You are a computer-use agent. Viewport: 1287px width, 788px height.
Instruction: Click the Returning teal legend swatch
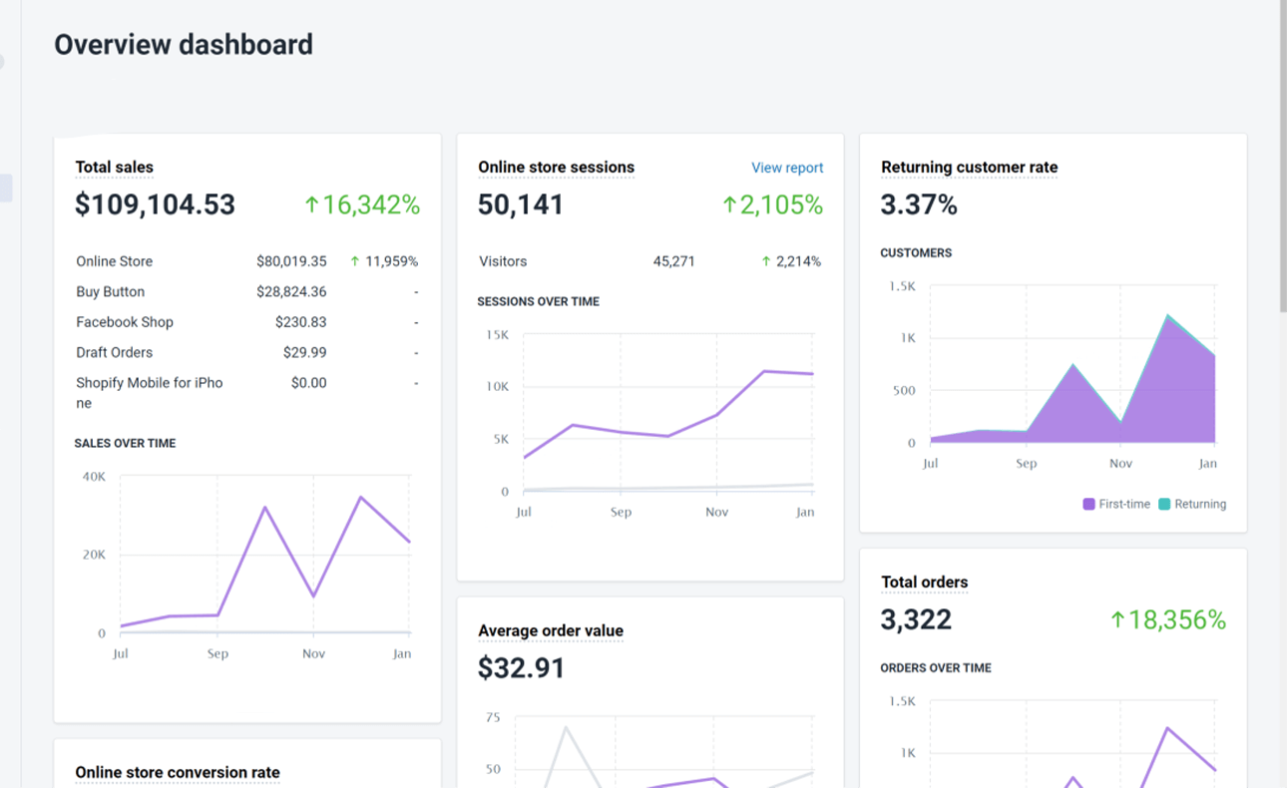1164,504
